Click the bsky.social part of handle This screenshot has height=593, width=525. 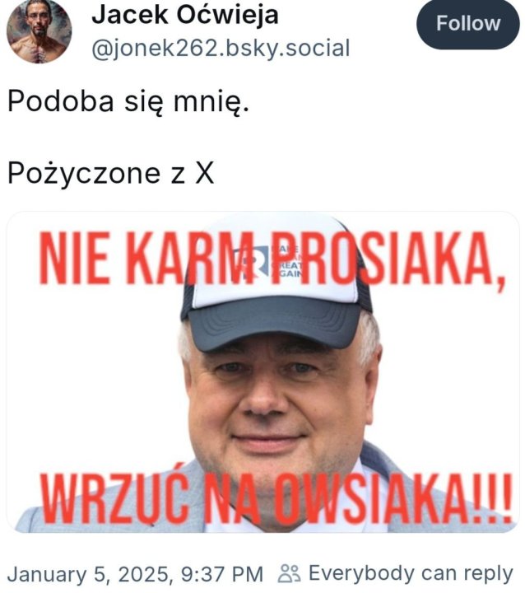[x=287, y=49]
